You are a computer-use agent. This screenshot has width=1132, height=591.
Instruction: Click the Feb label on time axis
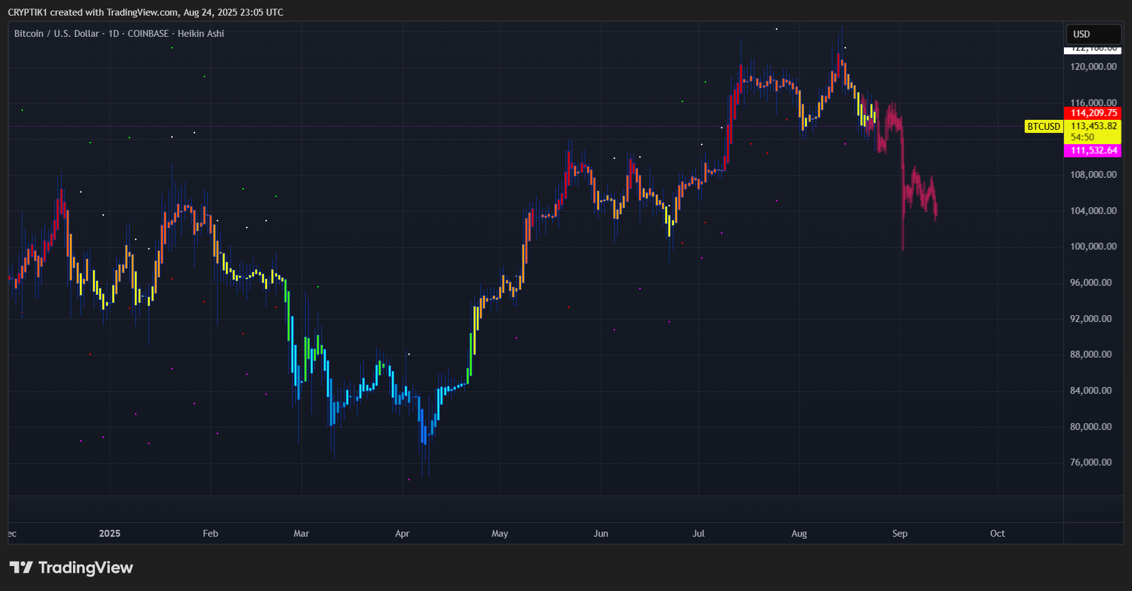tap(210, 534)
